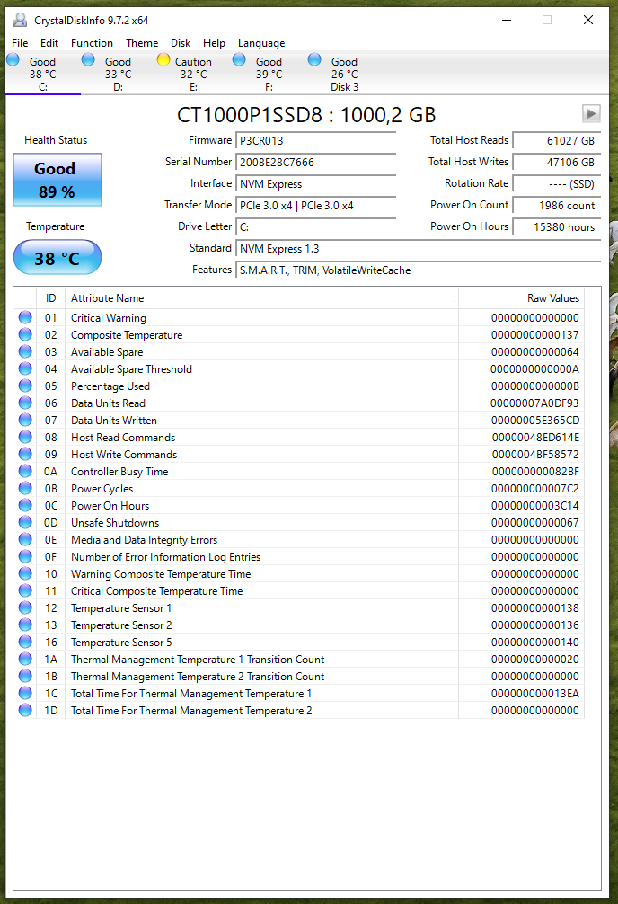Select the Temperature Sensor 2 row
618x904 pixels.
pyautogui.click(x=298, y=625)
